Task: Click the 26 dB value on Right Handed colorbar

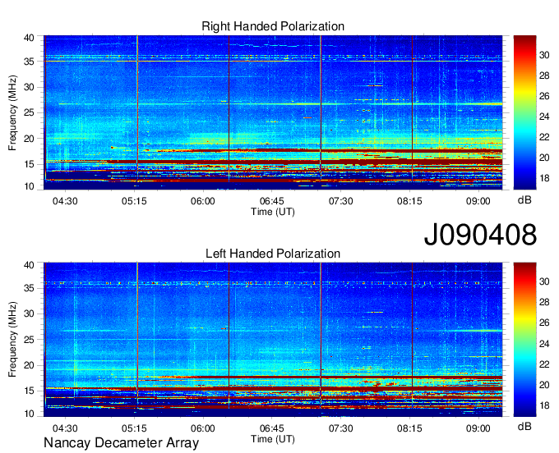Action: (x=544, y=96)
